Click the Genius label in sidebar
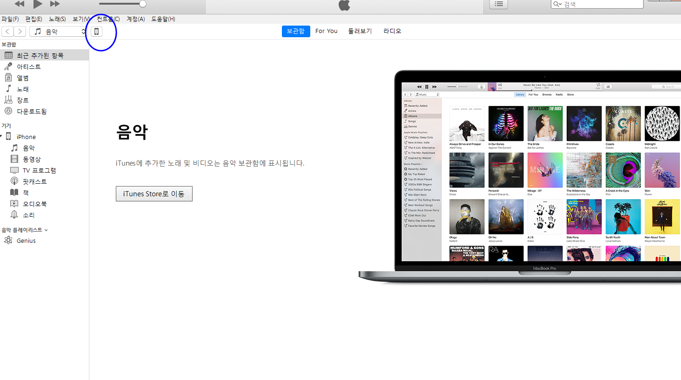The image size is (681, 380). click(26, 240)
